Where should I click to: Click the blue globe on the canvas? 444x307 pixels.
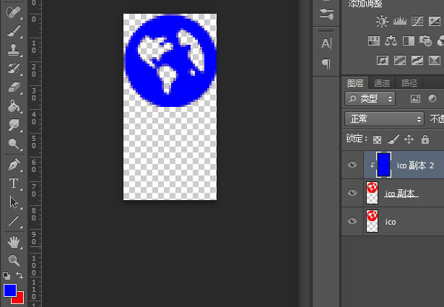[x=171, y=61]
